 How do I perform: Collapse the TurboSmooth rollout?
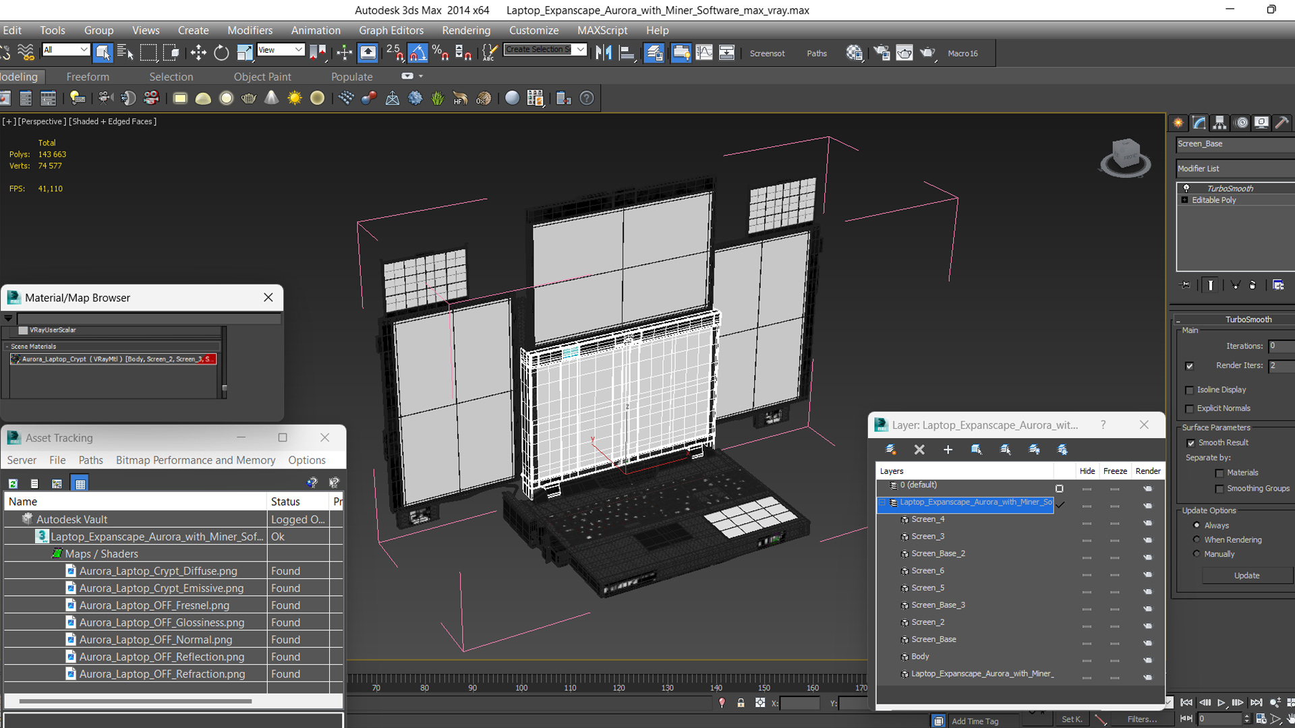(1236, 320)
